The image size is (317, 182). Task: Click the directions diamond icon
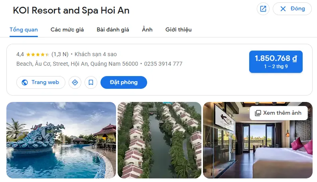click(75, 82)
